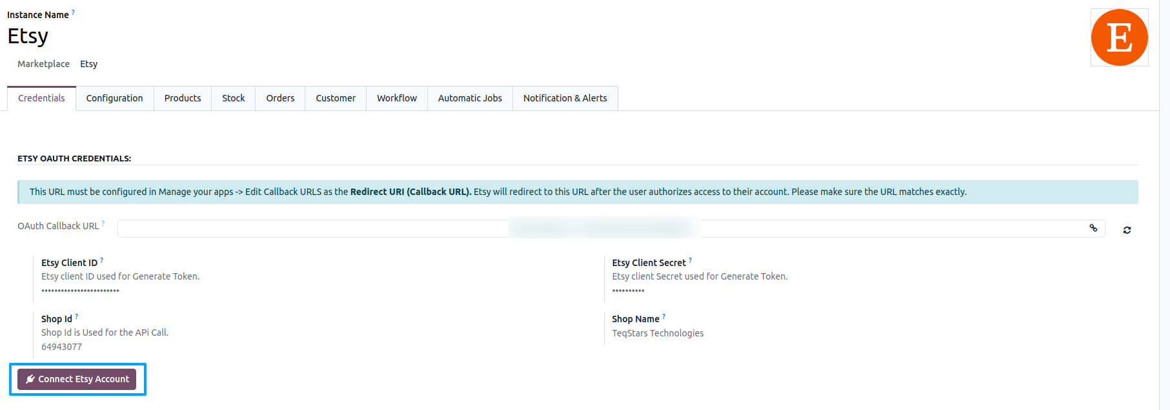Click the Marketplace value Etsy
The image size is (1170, 410).
[x=89, y=64]
